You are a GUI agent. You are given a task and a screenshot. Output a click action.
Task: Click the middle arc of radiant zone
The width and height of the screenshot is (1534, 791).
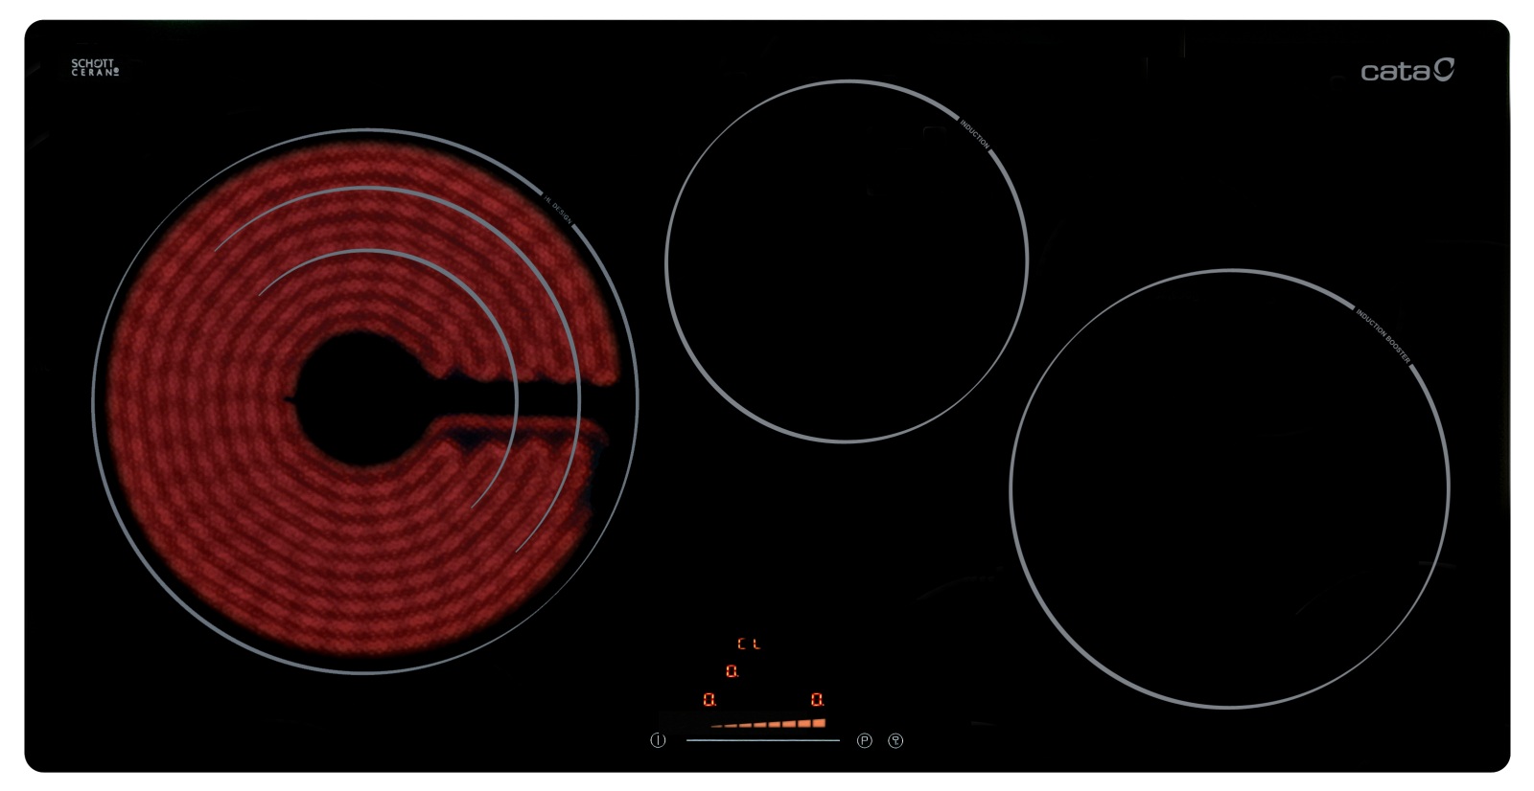383,190
